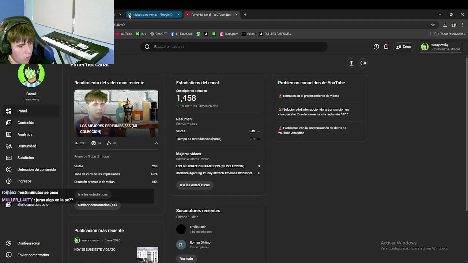This screenshot has height=263, width=468.
Task: Click the likes thumbs-up icon showing 23
Action: tap(109, 143)
